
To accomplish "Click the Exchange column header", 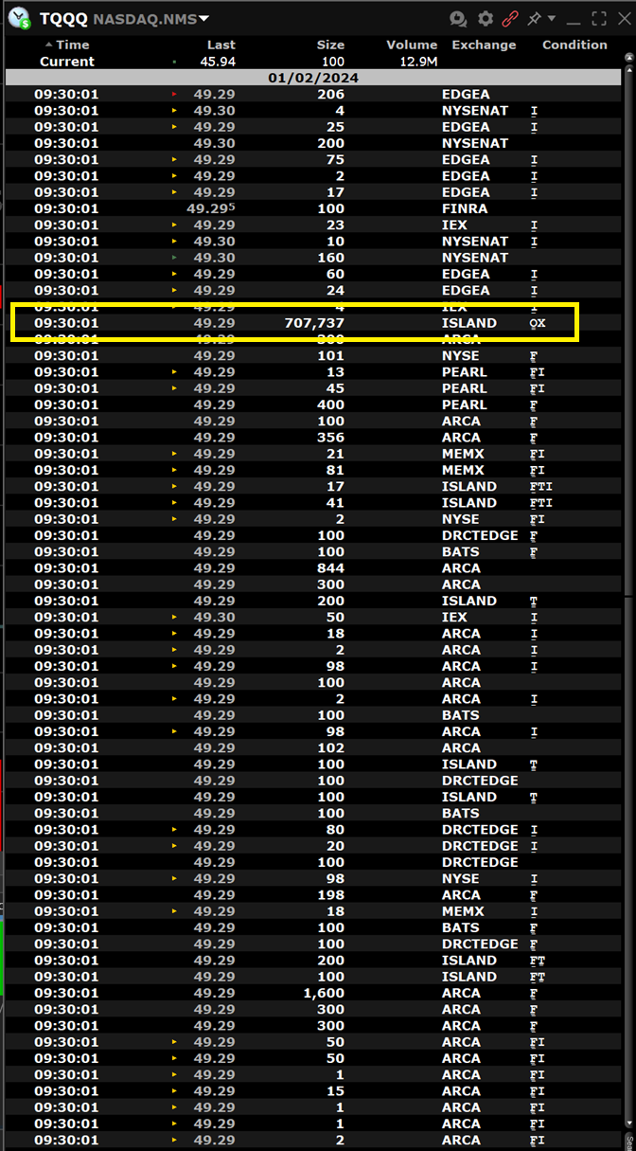I will click(x=485, y=45).
